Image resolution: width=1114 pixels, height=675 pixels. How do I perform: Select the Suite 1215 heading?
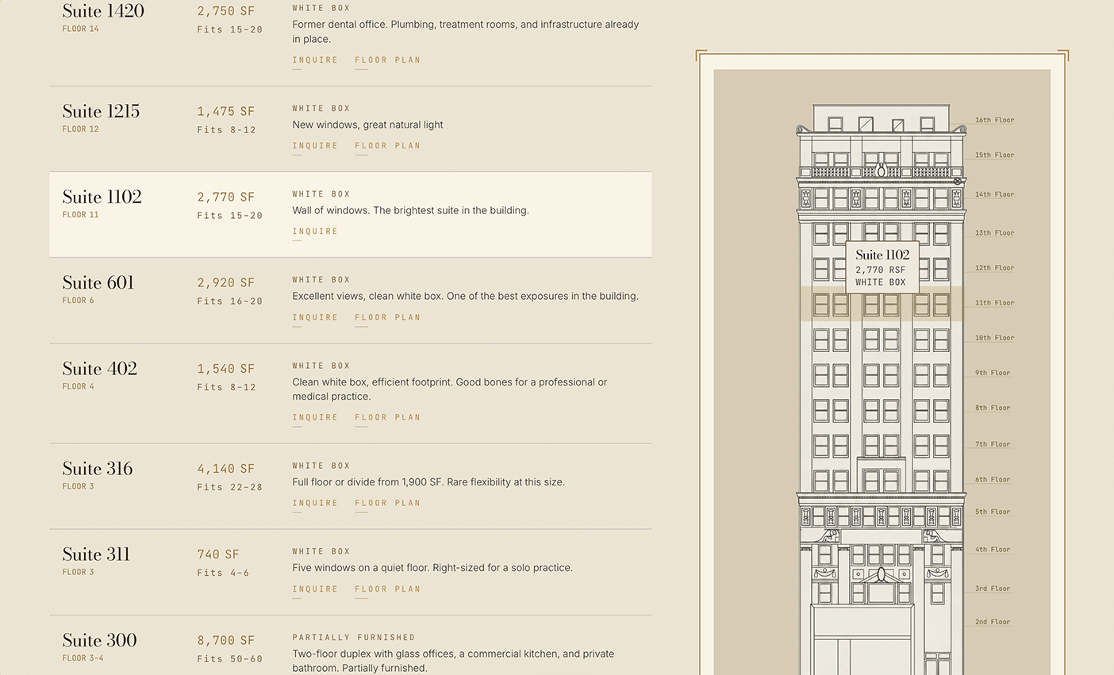pos(101,111)
